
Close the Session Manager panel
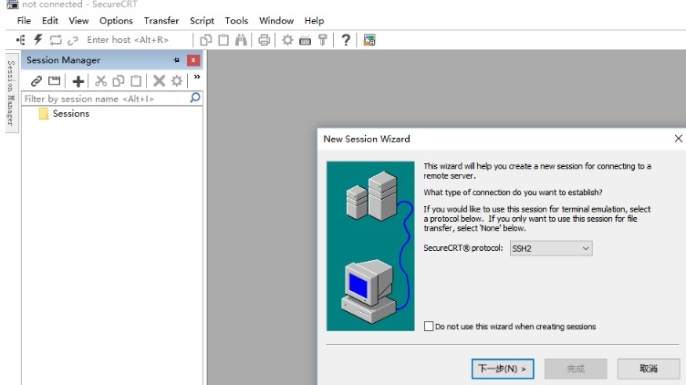pos(193,60)
